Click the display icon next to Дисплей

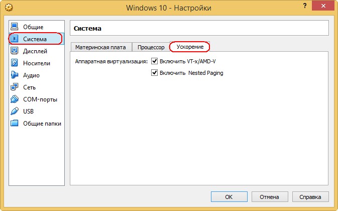15,51
